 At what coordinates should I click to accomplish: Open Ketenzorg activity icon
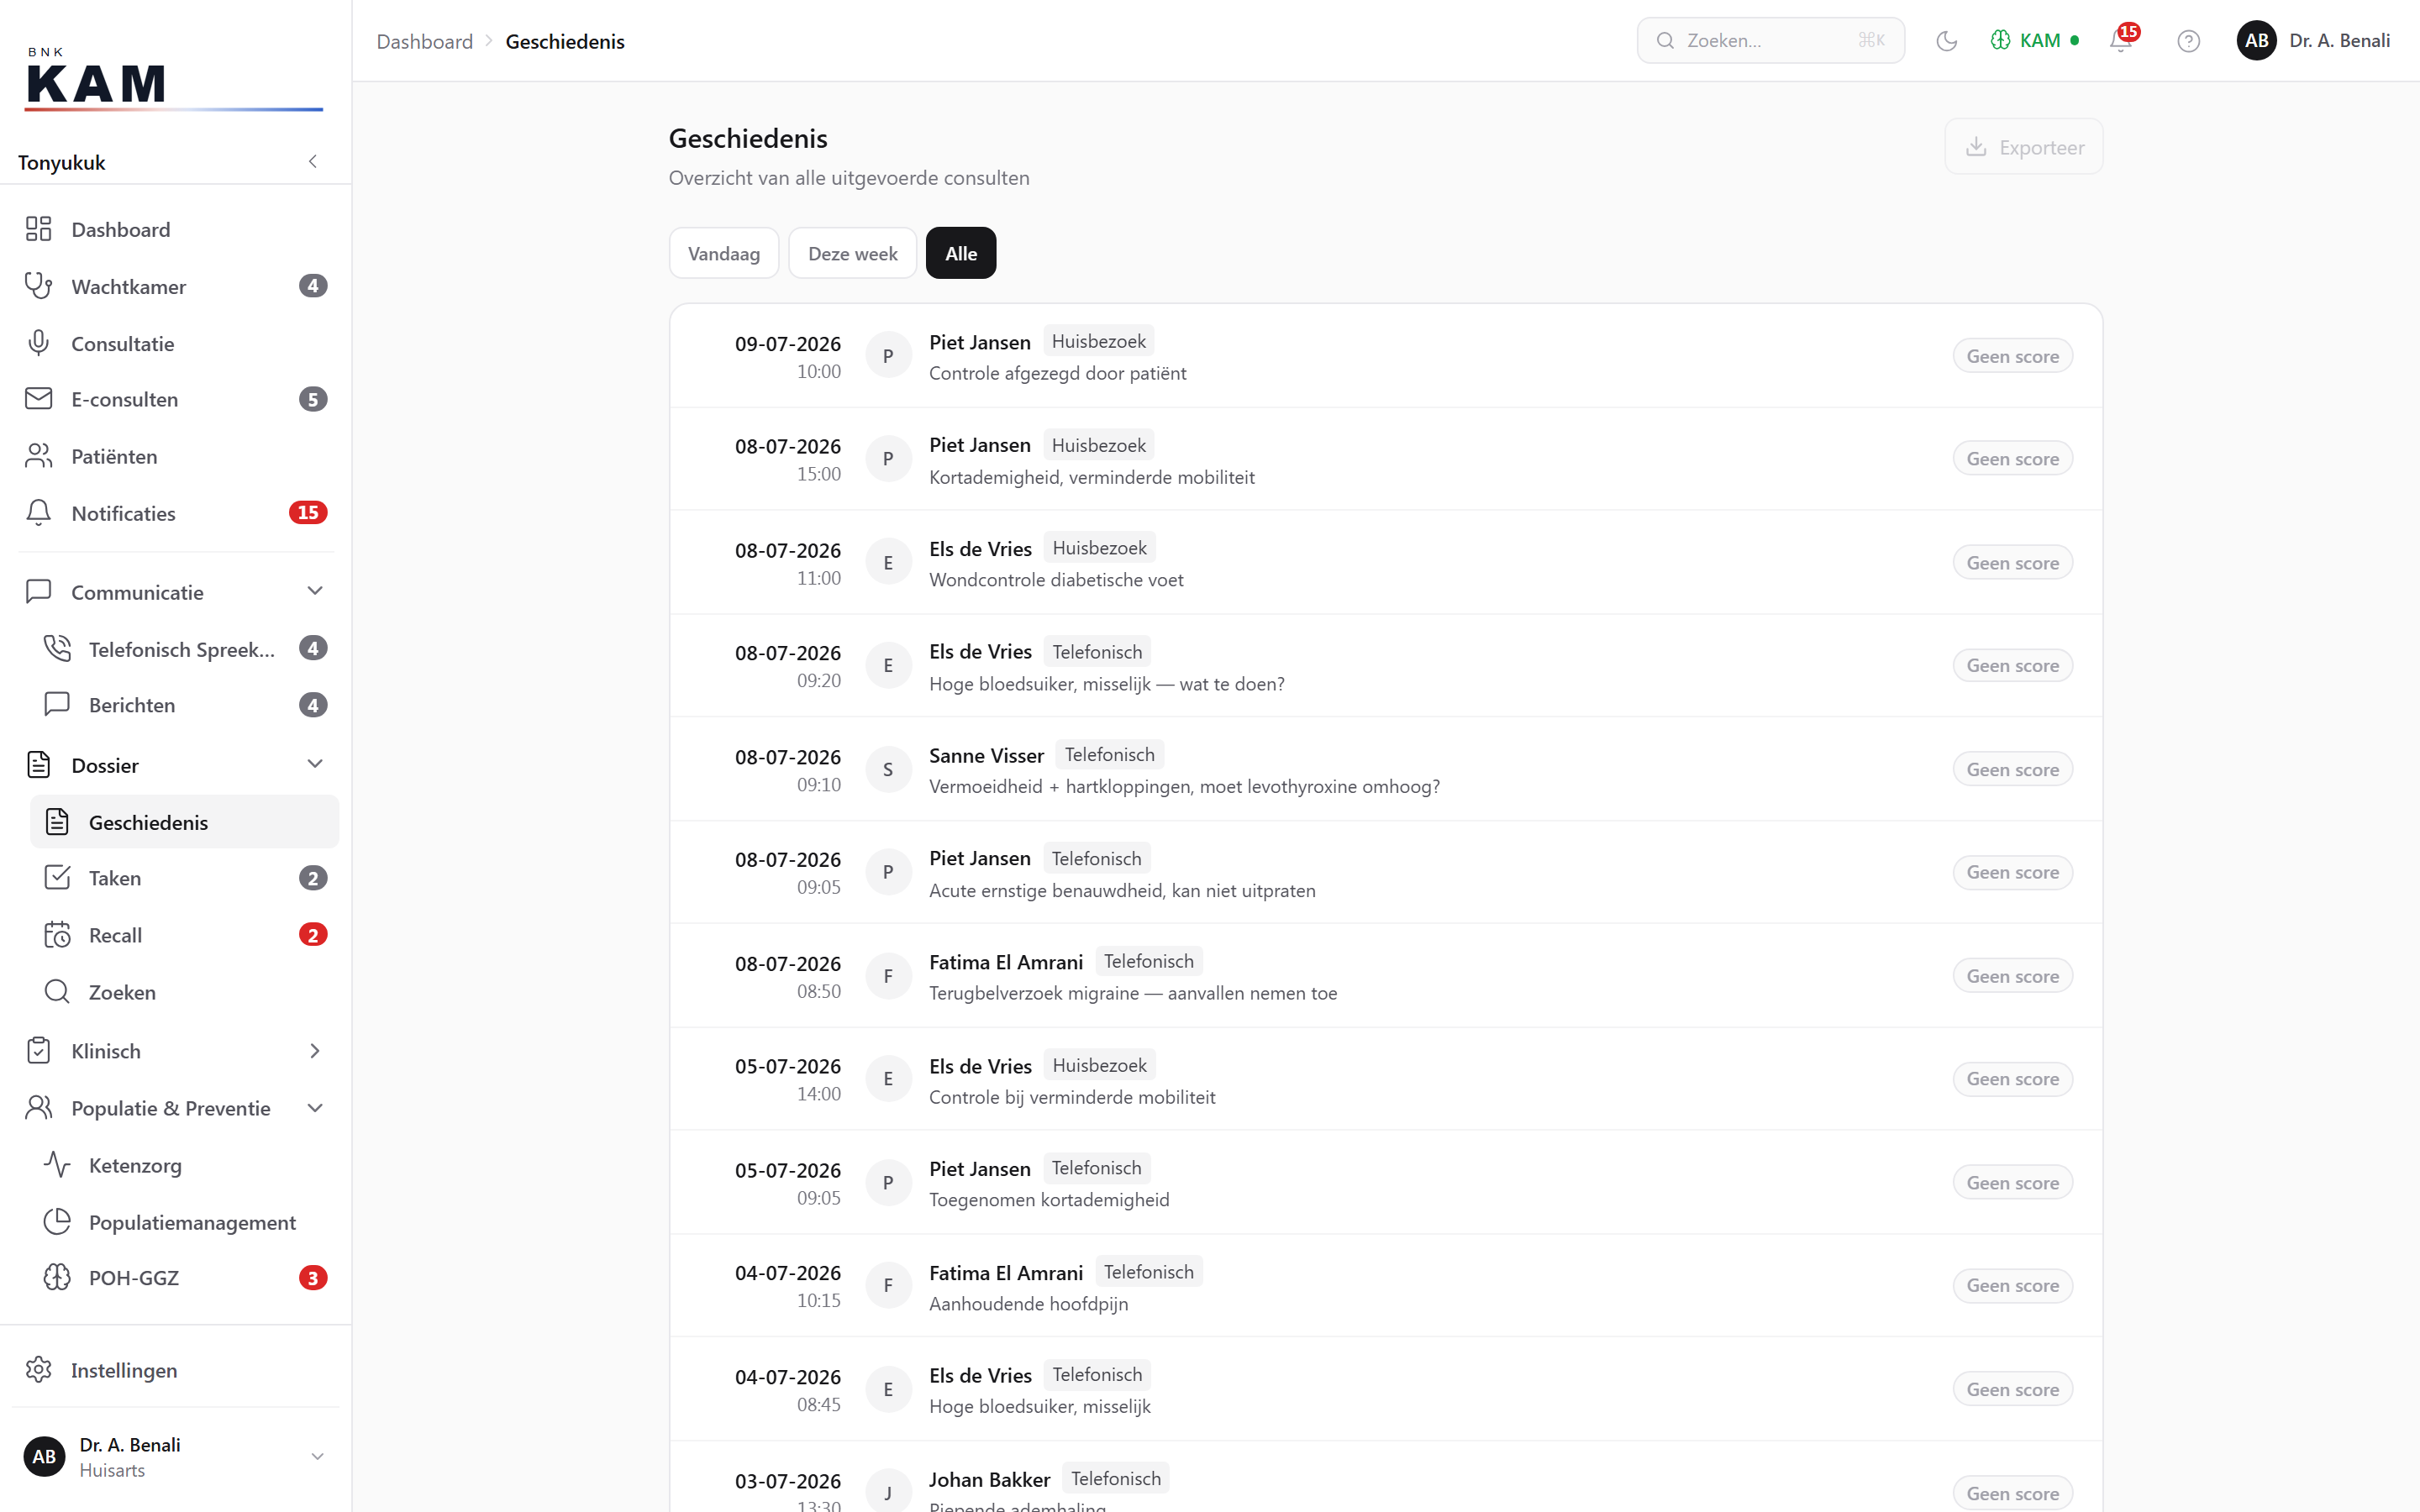[x=57, y=1165]
